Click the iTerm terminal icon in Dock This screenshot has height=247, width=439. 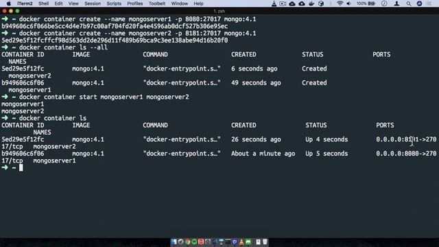coord(228,242)
